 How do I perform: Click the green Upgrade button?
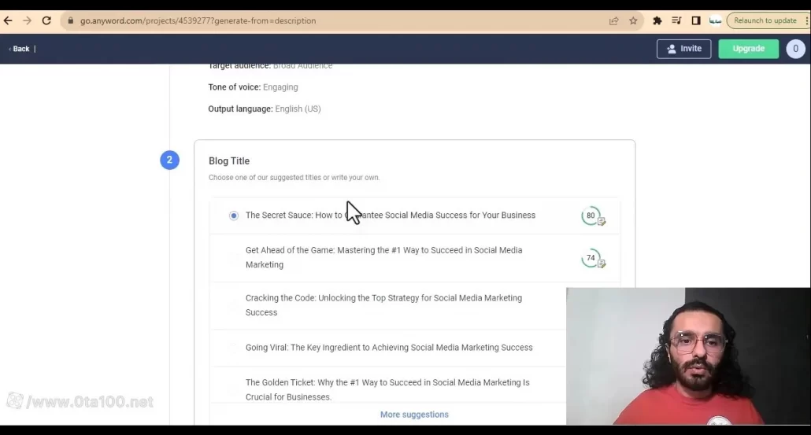coord(748,49)
